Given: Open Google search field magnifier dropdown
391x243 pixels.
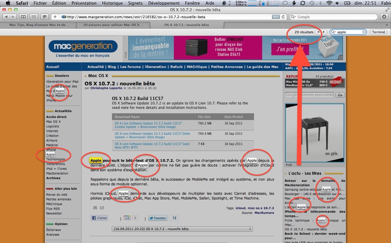Looking at the screenshot, I should pos(293,17).
